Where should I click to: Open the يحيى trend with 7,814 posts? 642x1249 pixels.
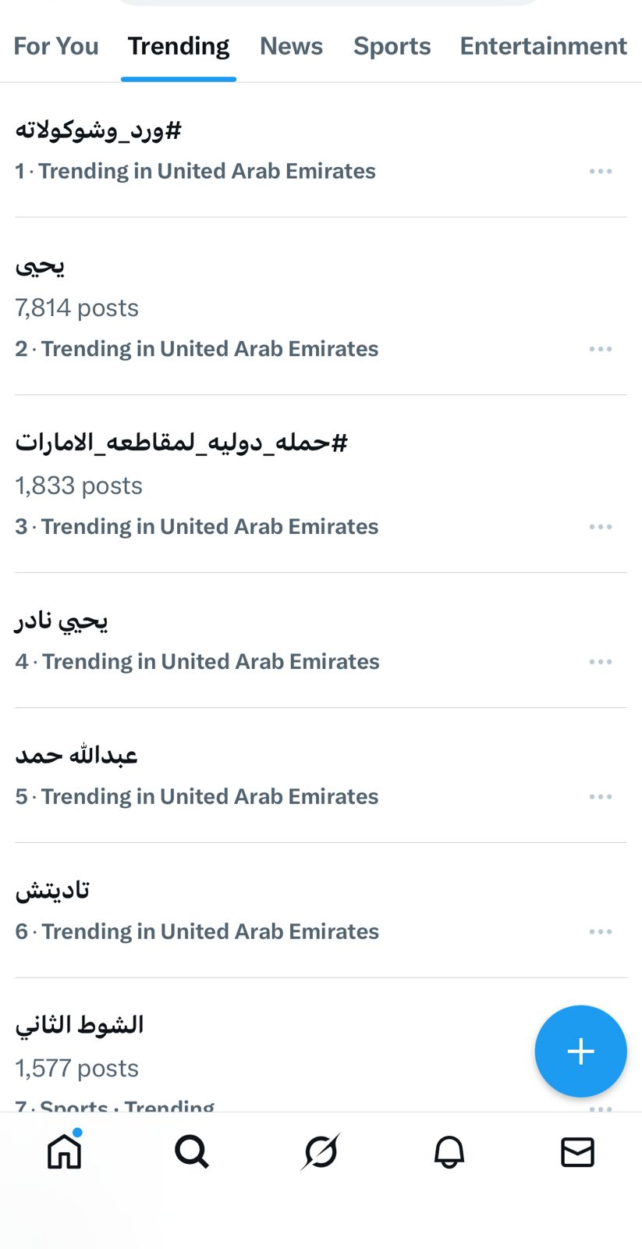pos(41,266)
